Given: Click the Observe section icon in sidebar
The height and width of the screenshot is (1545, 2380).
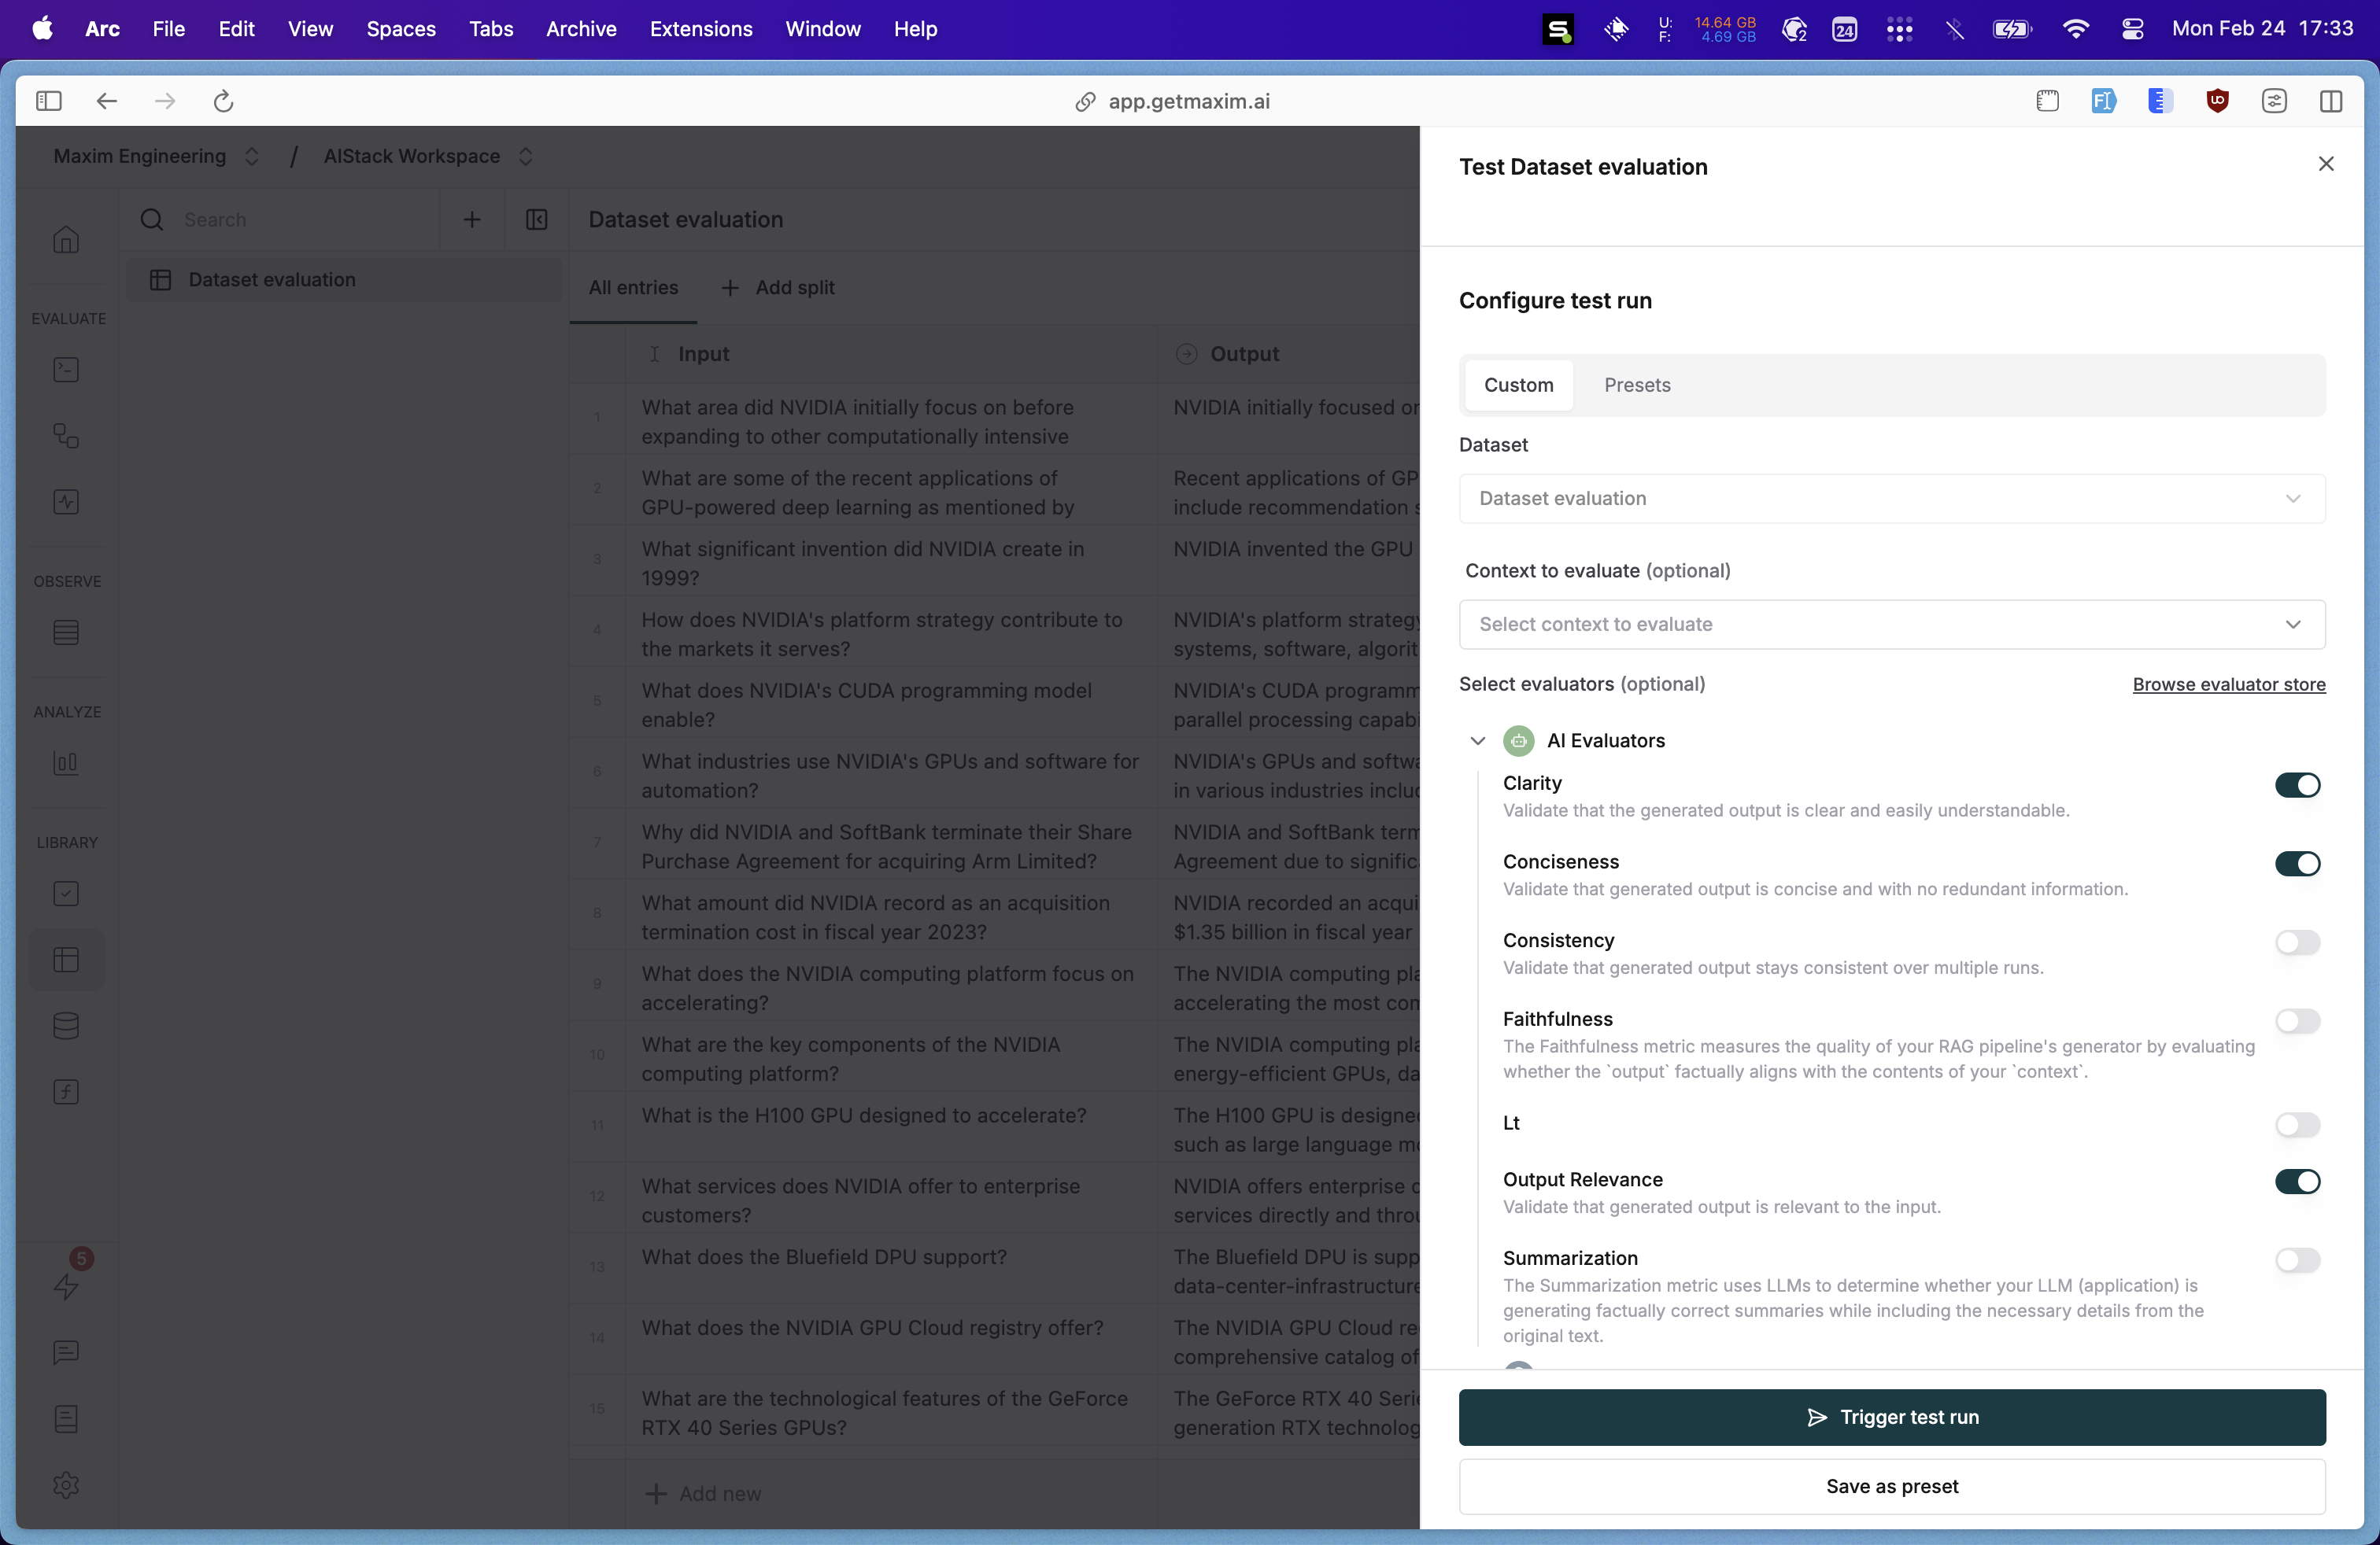Looking at the screenshot, I should (66, 631).
